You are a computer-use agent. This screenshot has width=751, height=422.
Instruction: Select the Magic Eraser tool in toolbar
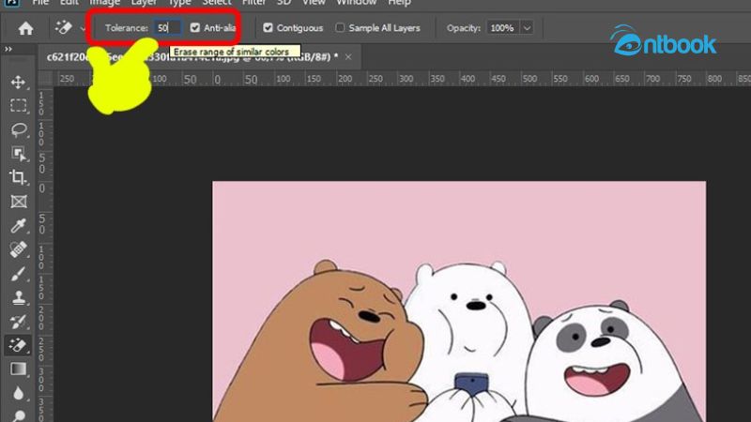(x=18, y=345)
